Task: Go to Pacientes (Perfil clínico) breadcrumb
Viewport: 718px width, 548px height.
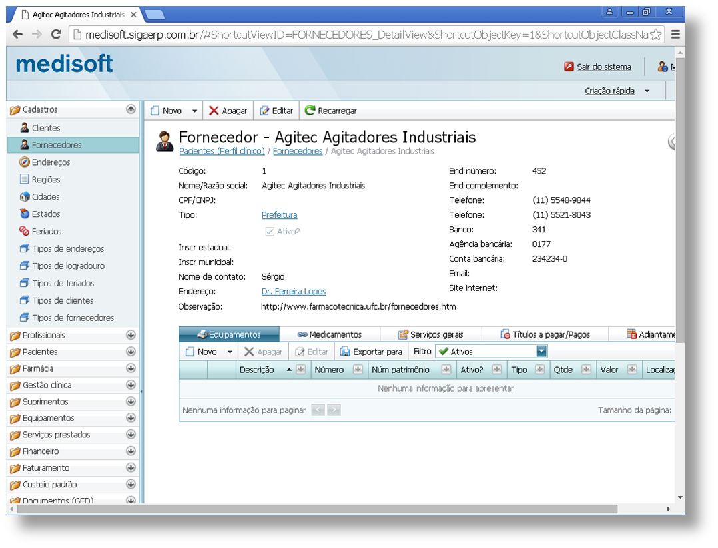Action: (x=222, y=151)
